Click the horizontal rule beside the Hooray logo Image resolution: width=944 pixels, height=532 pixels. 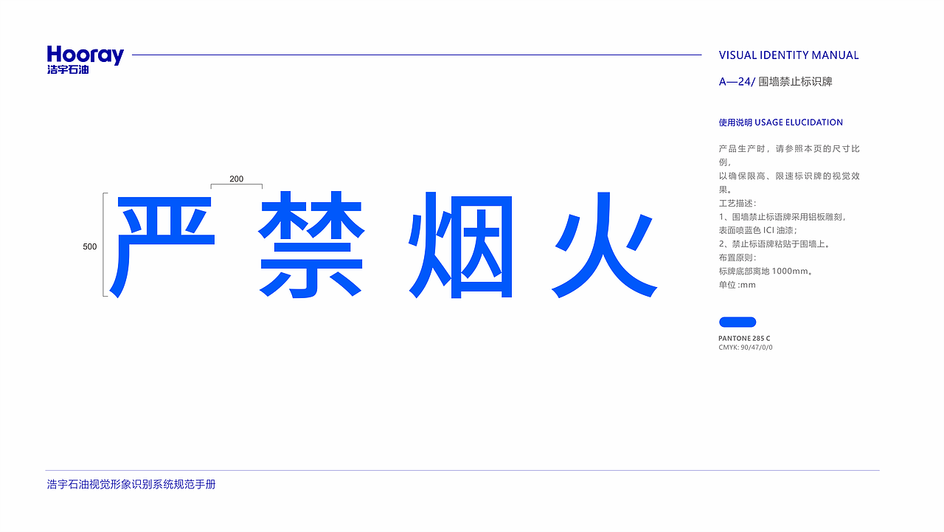point(420,53)
